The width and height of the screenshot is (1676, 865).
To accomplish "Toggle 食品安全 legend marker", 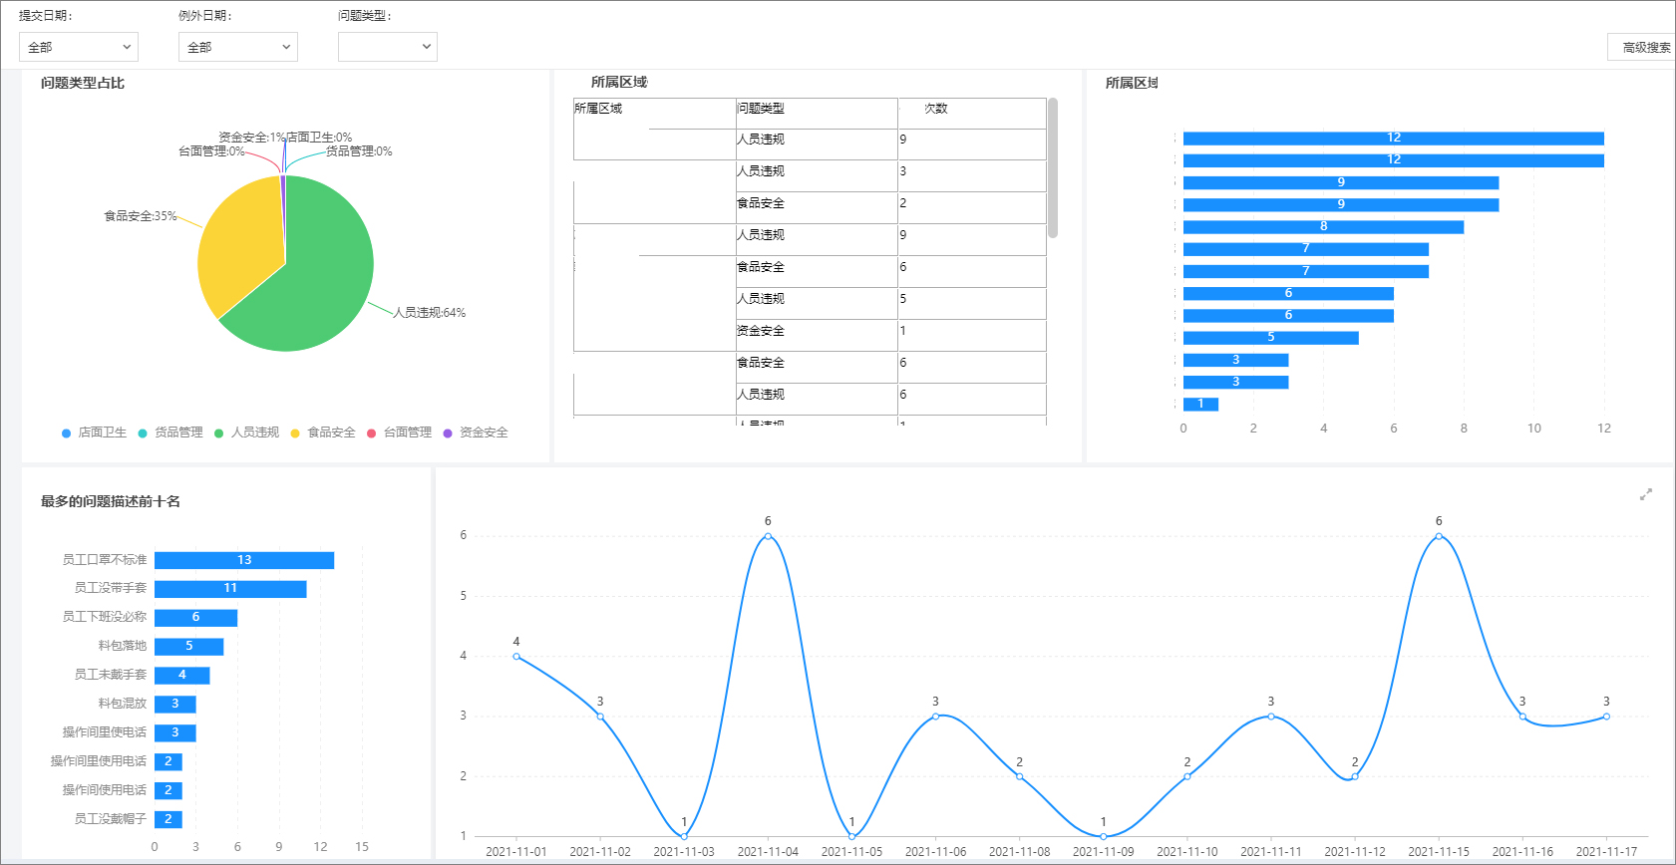I will coord(295,433).
